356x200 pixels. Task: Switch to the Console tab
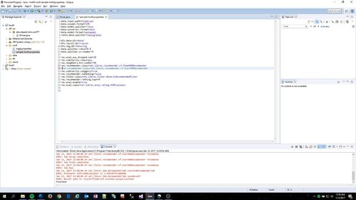point(108,147)
